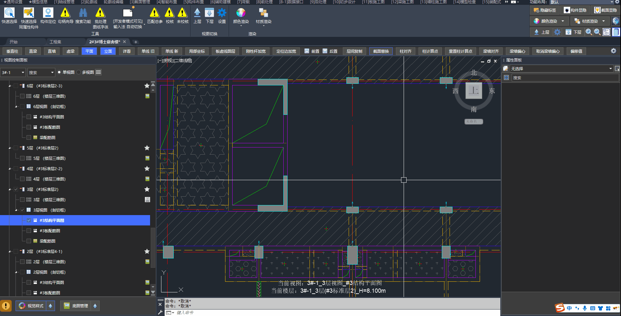Open 设置 gear in view switch group
The width and height of the screenshot is (621, 316).
222,13
